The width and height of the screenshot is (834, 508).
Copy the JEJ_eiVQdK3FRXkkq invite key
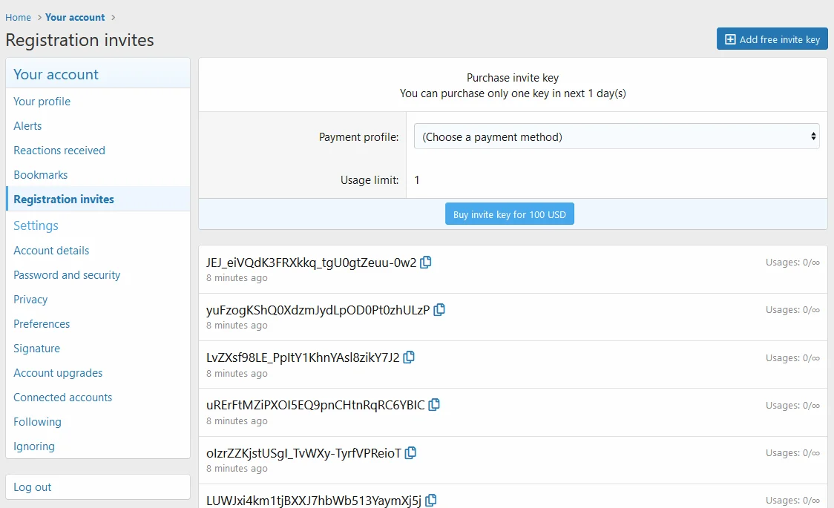point(426,263)
